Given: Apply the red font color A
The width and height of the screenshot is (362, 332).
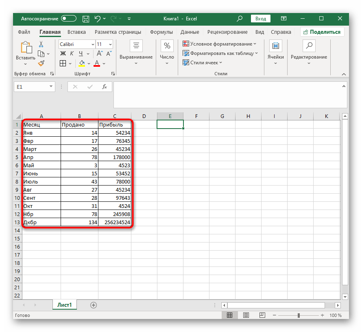Looking at the screenshot, I should coord(97,63).
